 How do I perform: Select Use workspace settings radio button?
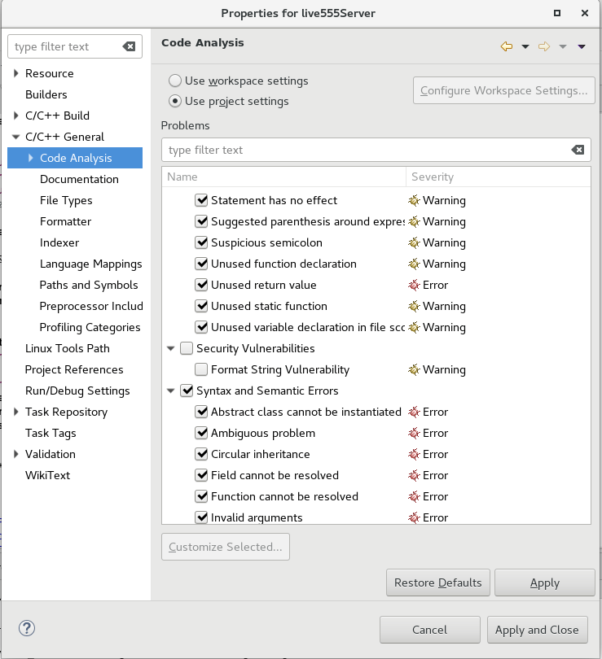click(x=175, y=81)
